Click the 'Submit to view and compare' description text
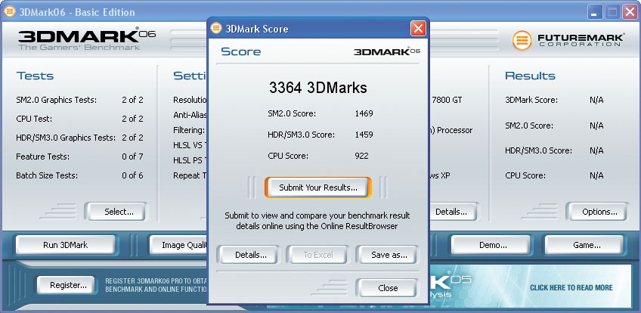Screen dimensions: 641x313 317,221
